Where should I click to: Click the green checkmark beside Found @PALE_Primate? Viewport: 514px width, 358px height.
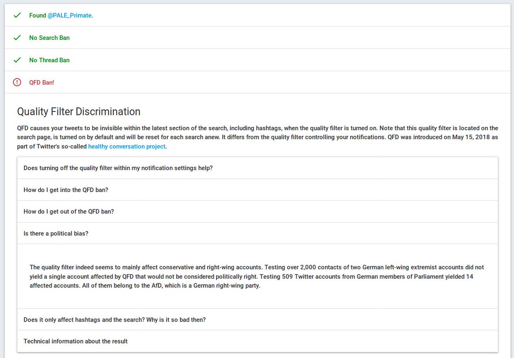[17, 15]
